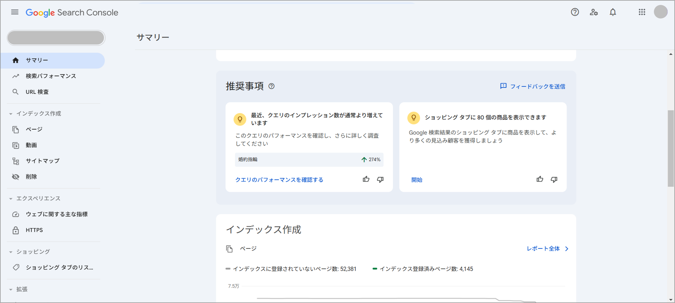Click the ページ document icon under インデックス作成
Image resolution: width=675 pixels, height=303 pixels.
230,248
